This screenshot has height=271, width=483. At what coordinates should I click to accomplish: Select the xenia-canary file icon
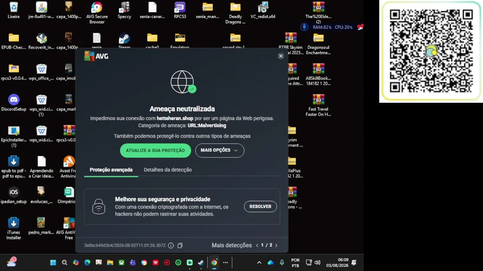[x=152, y=10]
